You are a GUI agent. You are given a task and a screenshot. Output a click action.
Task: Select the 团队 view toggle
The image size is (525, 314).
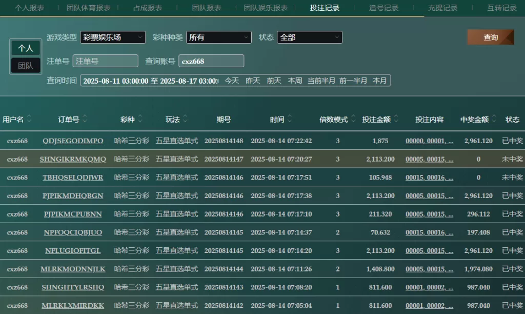click(26, 65)
